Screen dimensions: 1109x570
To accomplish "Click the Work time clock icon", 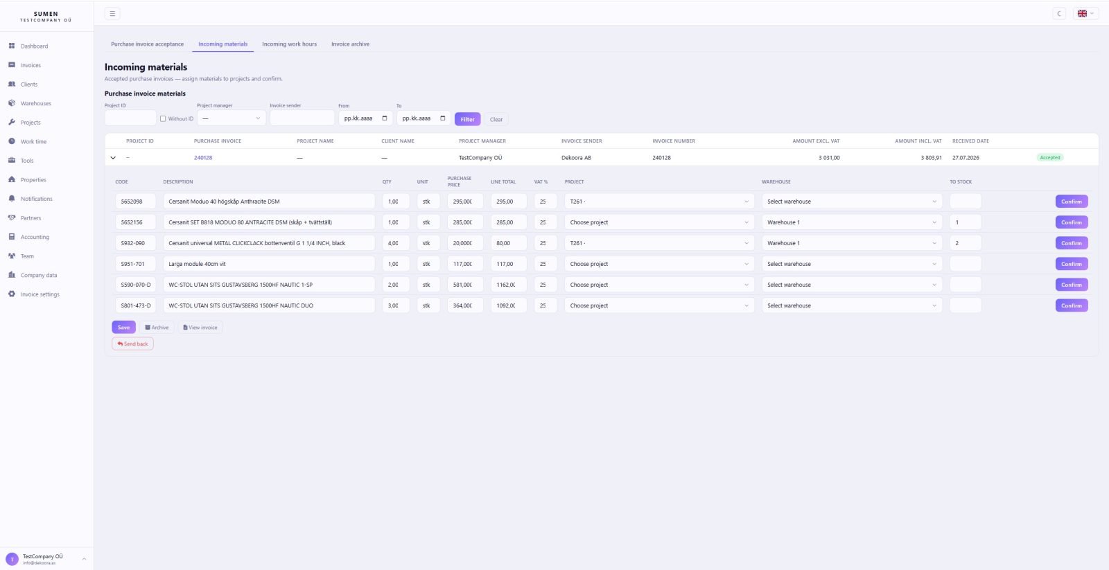I will (x=12, y=141).
